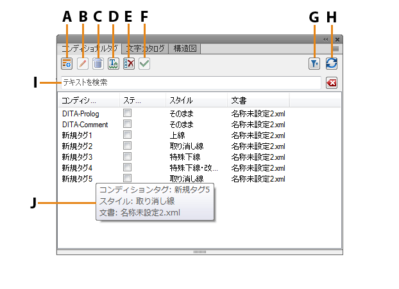The image size is (399, 289).
Task: Open the filter funnel icon
Action: tap(315, 63)
